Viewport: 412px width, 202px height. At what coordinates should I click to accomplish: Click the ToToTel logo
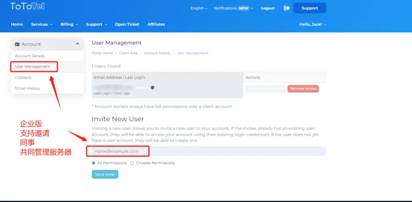[27, 6]
